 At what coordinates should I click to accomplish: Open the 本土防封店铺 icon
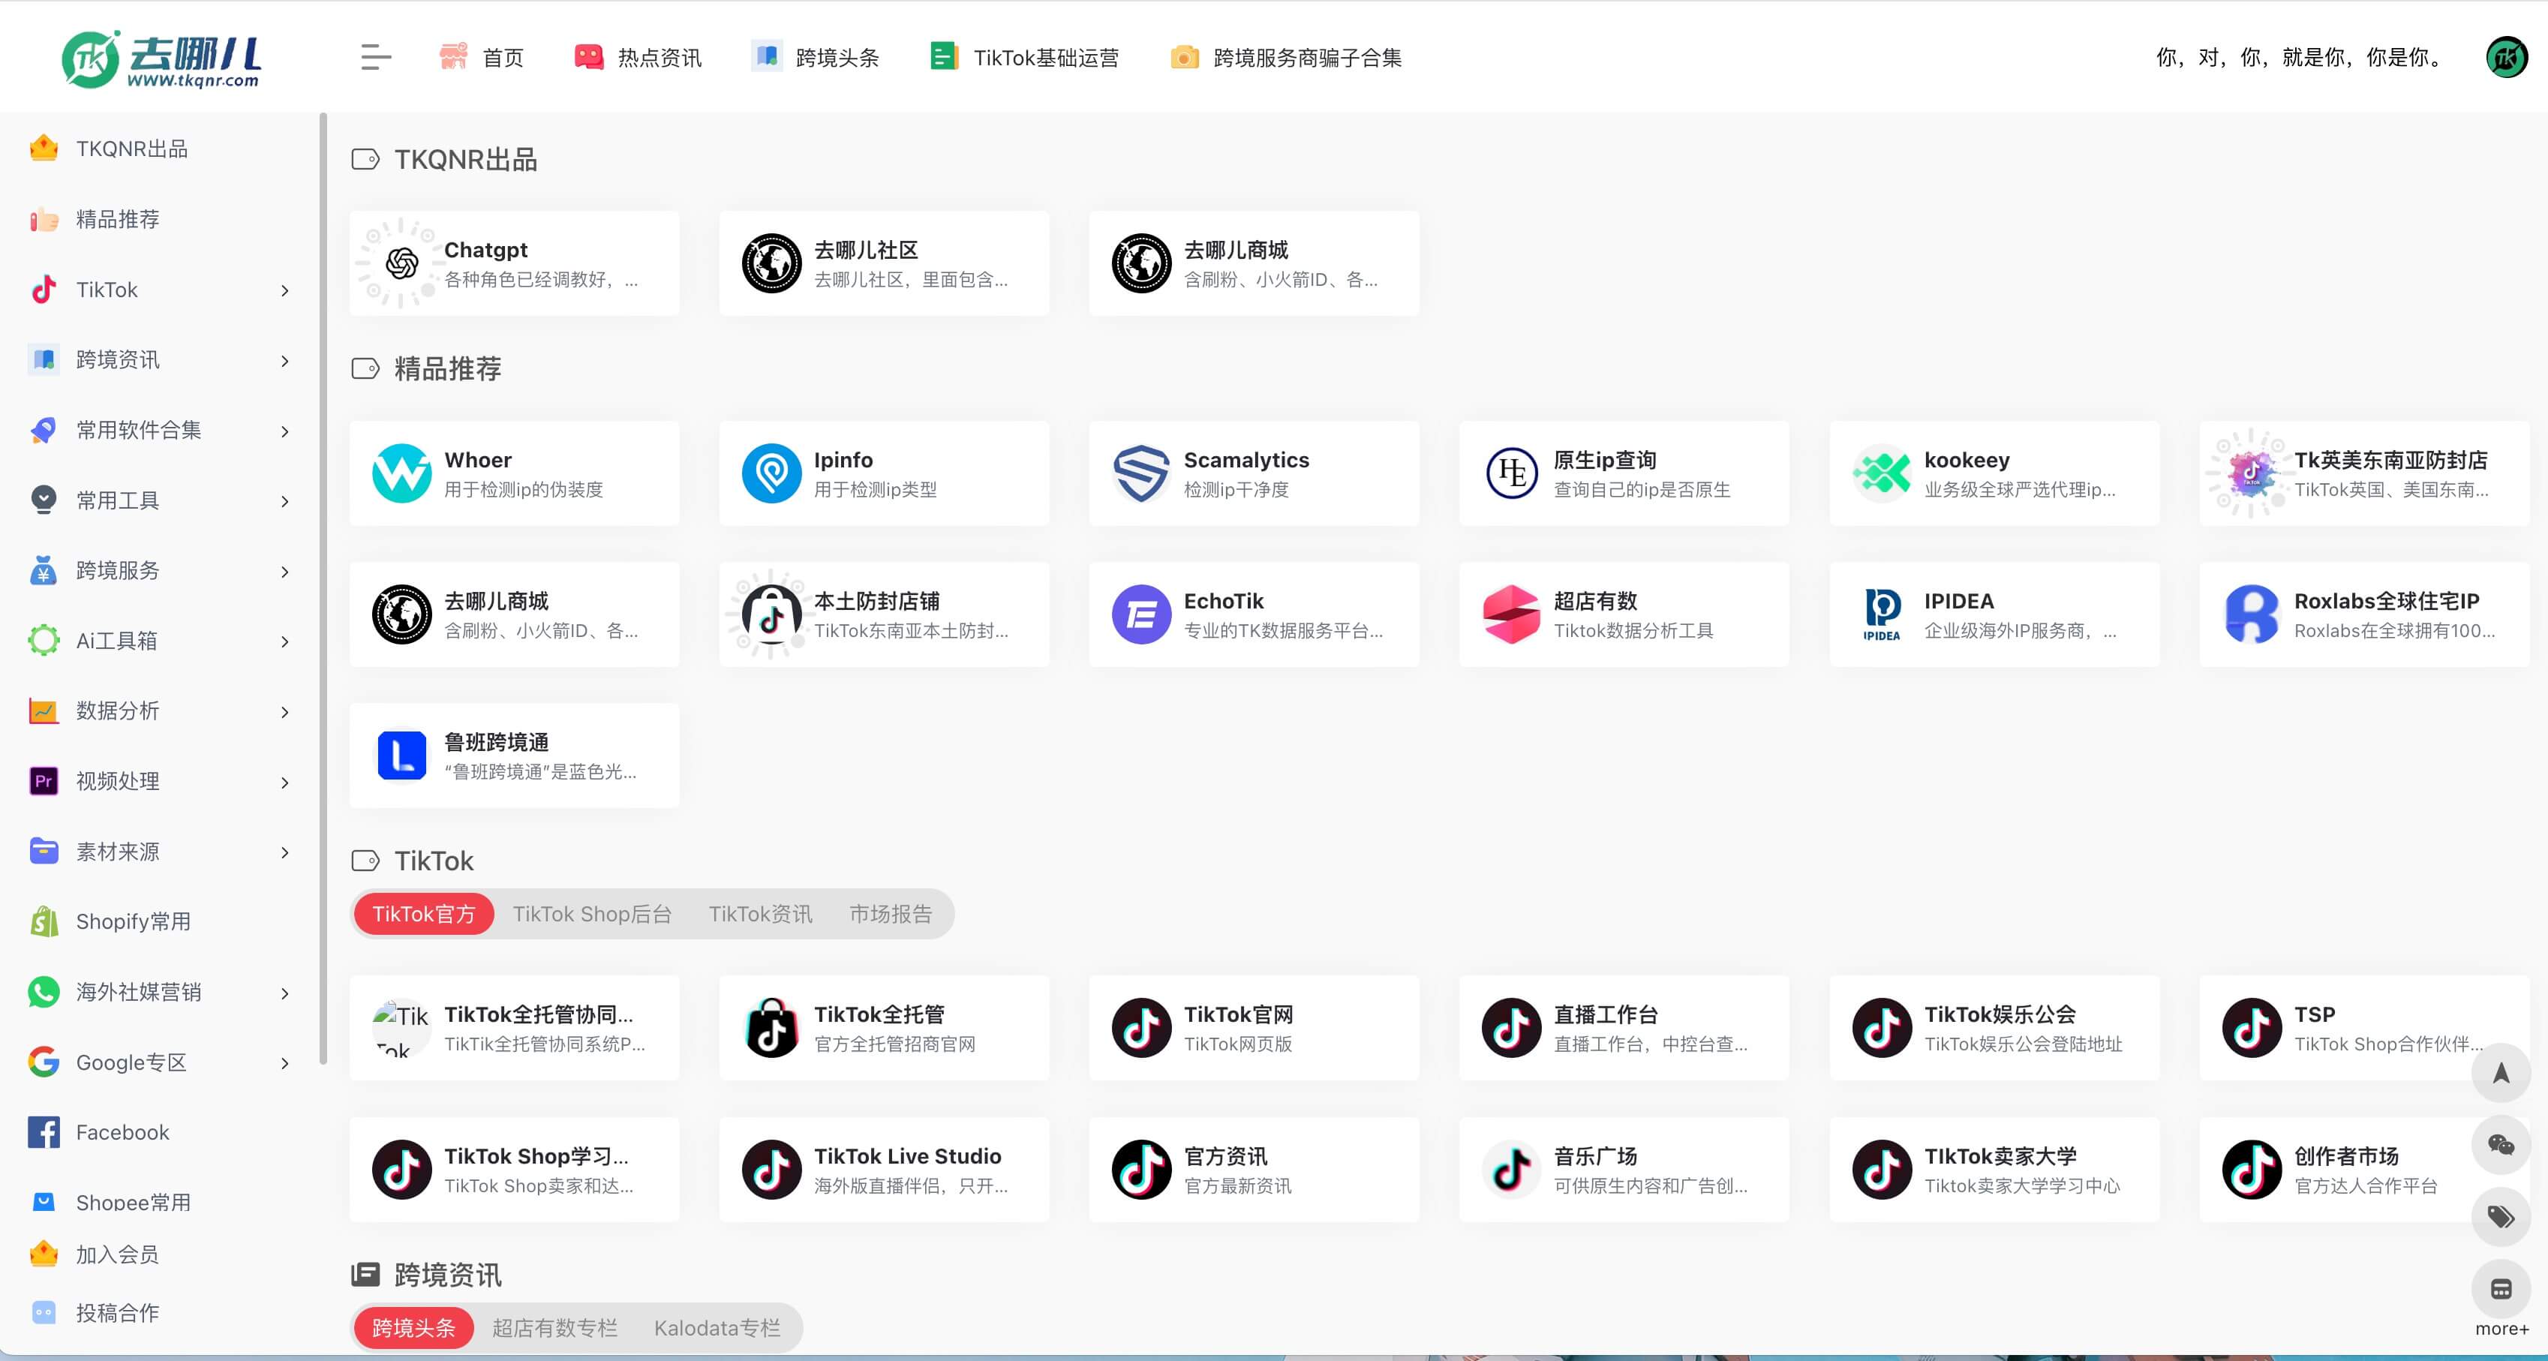tap(771, 614)
